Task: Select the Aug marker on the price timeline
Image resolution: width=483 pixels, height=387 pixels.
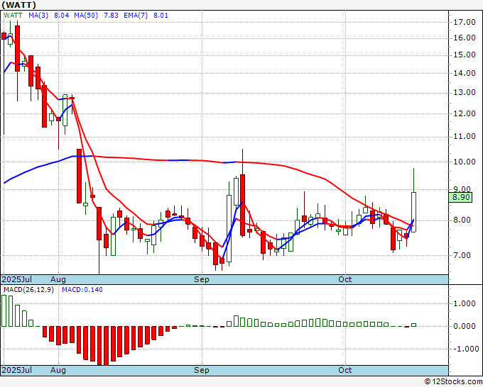Action: (x=58, y=279)
